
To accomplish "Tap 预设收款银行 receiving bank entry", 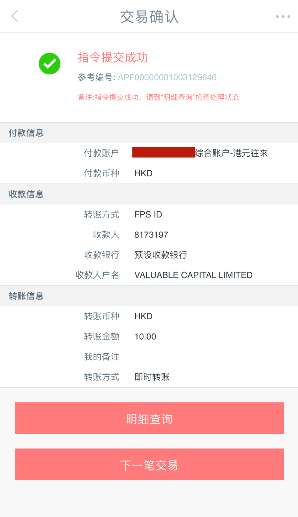I will [x=161, y=255].
